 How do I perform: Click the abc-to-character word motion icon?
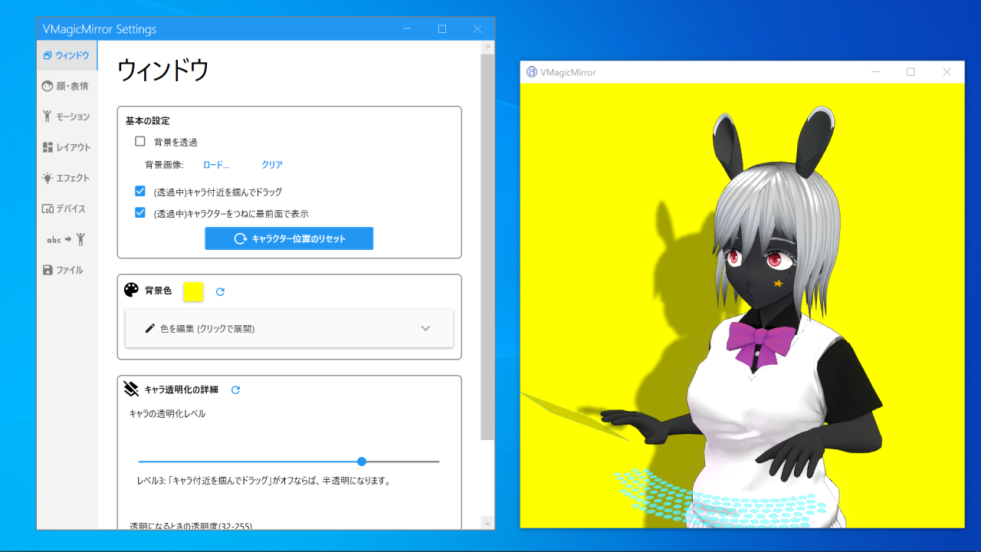[67, 239]
